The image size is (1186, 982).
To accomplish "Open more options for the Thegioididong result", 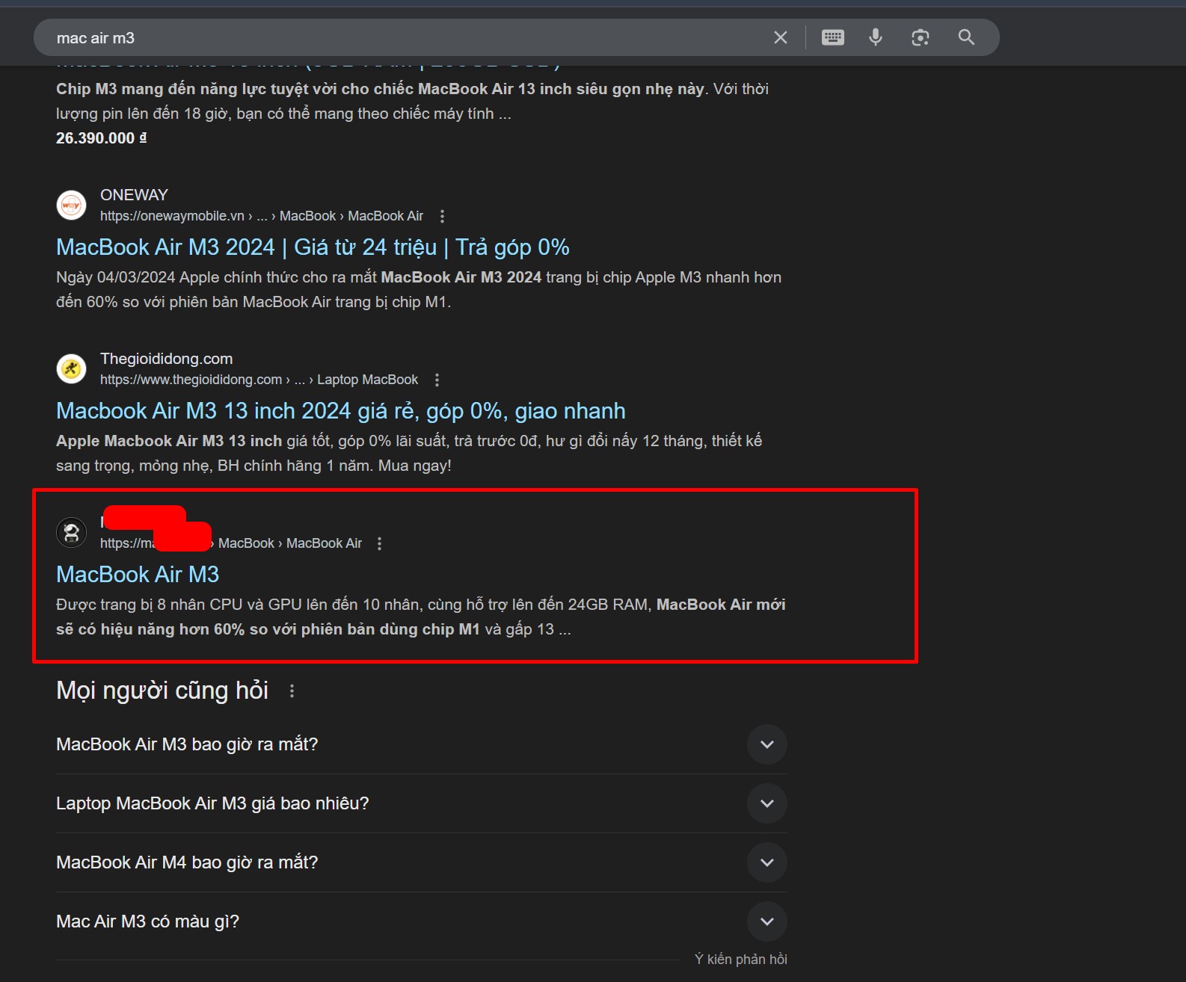I will pyautogui.click(x=437, y=380).
